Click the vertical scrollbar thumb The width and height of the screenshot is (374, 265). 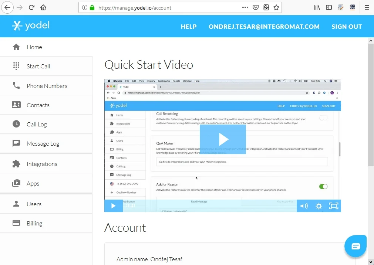(371, 105)
